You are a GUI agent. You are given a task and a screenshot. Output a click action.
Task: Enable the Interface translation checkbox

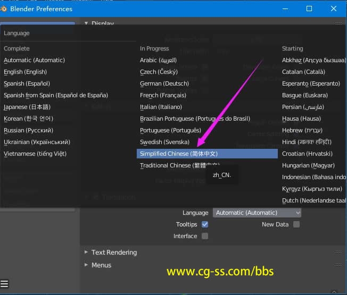point(205,236)
